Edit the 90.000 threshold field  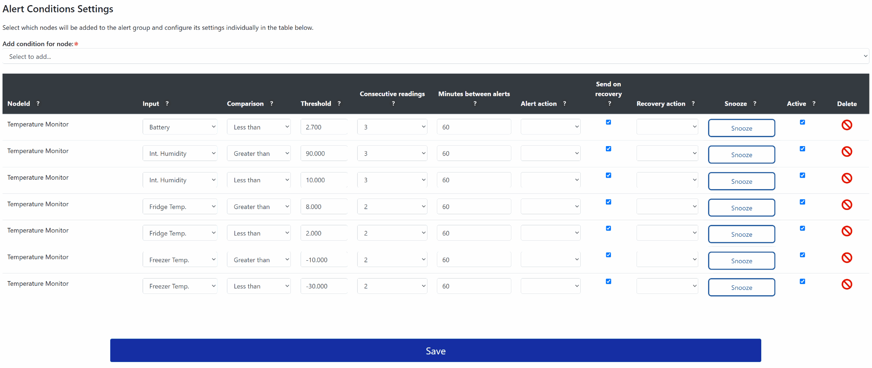click(x=324, y=153)
